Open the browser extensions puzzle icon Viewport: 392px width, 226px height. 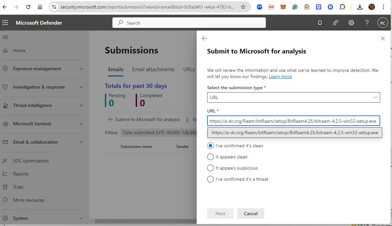(x=342, y=7)
